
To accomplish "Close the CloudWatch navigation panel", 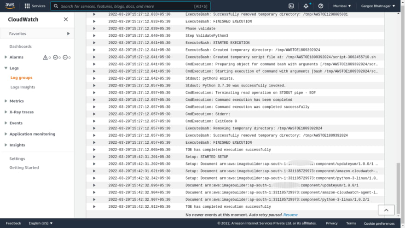I will click(x=66, y=19).
